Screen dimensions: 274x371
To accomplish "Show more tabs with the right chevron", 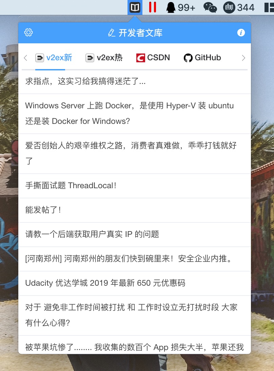I will 243,58.
